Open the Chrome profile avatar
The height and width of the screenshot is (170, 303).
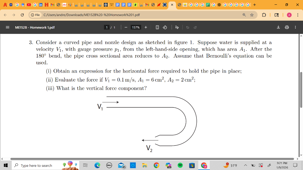click(289, 15)
